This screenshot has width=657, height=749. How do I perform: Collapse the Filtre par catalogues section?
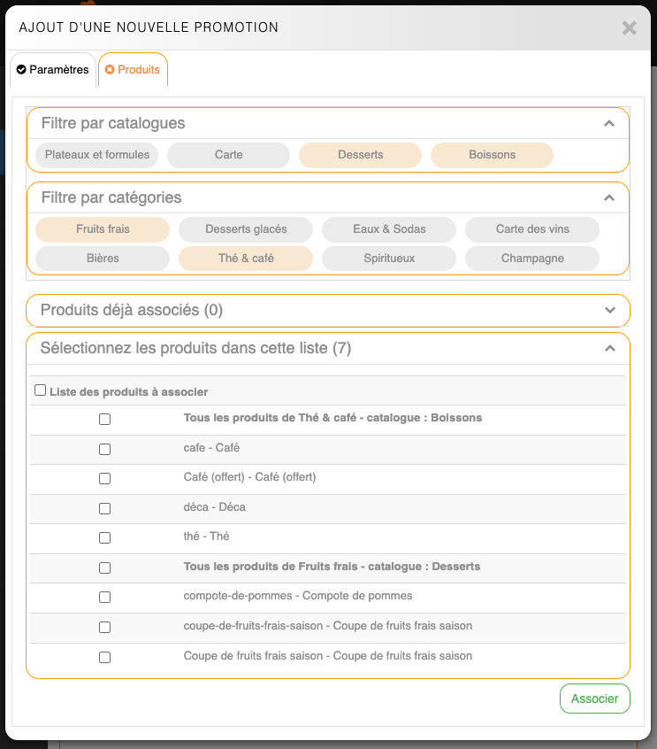point(608,124)
